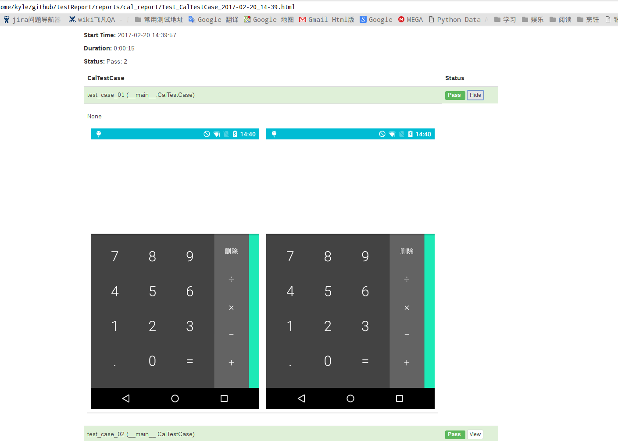Click the URL path in the address bar

(148, 7)
